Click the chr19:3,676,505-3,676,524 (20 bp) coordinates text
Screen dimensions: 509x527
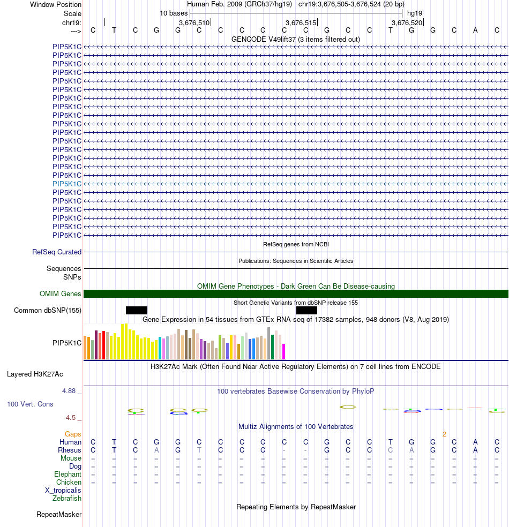click(x=351, y=4)
